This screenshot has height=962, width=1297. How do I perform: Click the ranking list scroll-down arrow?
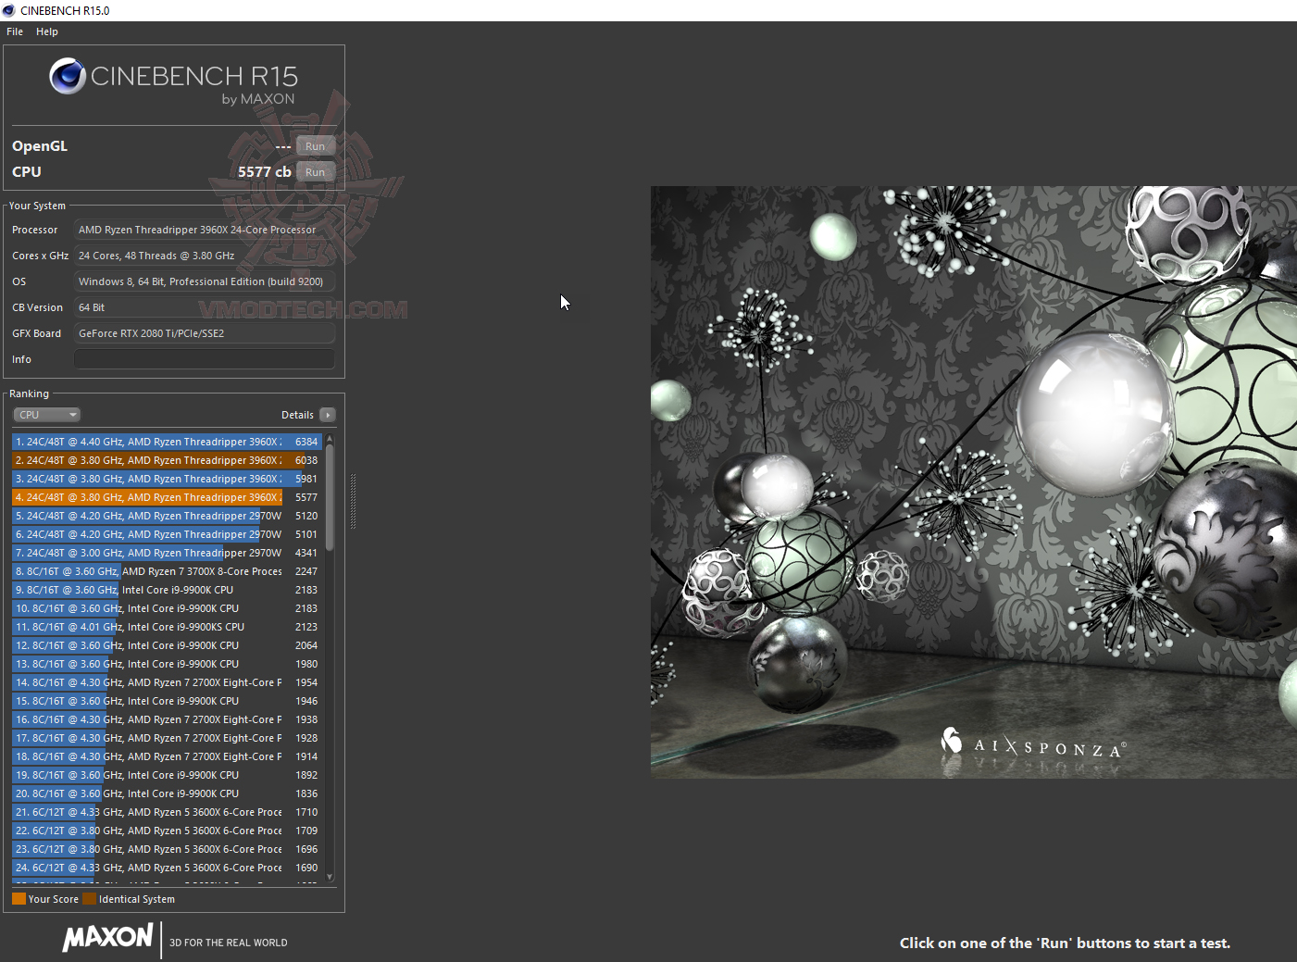point(330,877)
